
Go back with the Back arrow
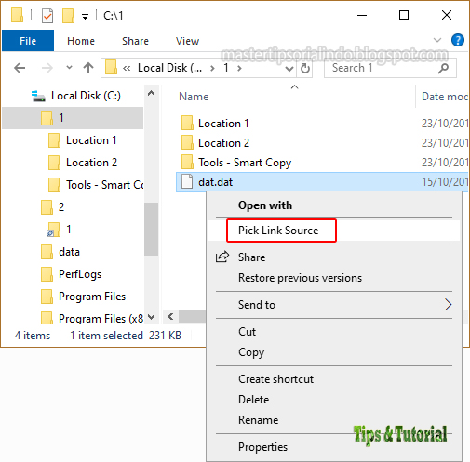point(20,68)
